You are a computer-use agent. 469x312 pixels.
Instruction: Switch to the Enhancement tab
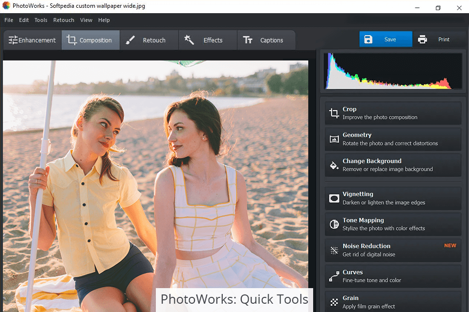pyautogui.click(x=32, y=40)
